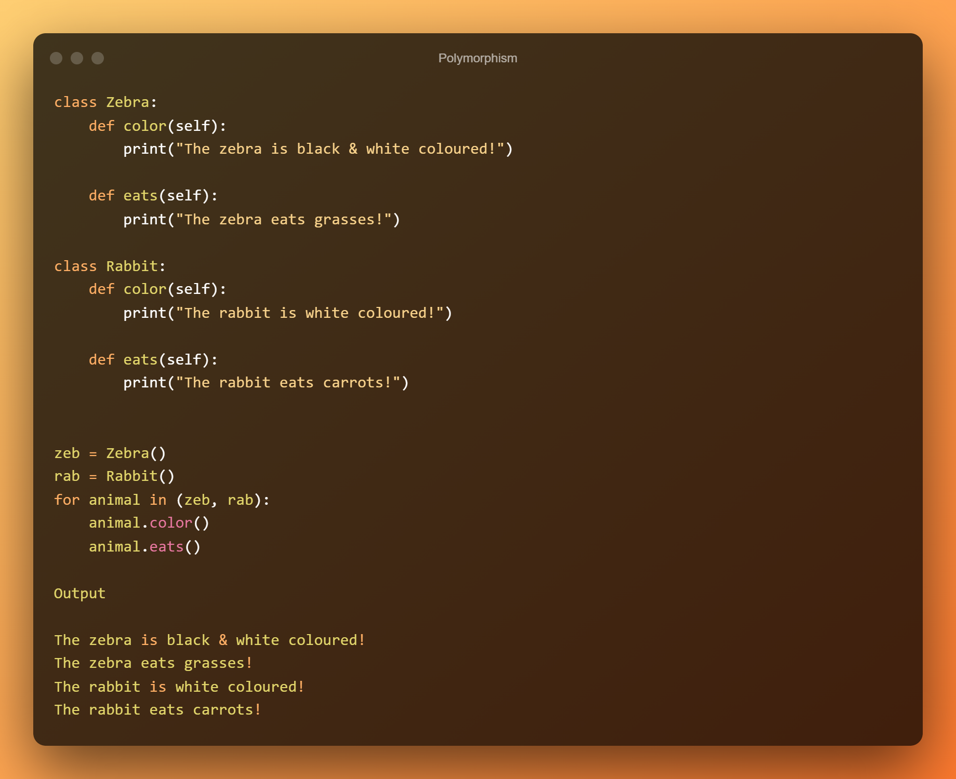Viewport: 956px width, 779px height.
Task: Click the eats method definition inside Rabbit
Action: pyautogui.click(x=153, y=360)
